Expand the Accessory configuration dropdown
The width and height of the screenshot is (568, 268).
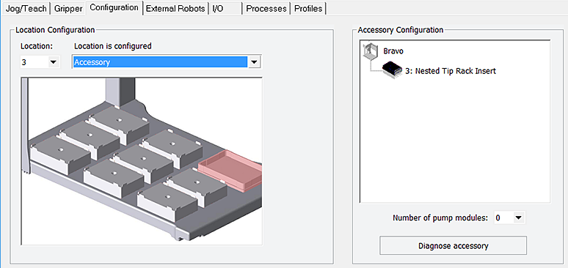point(255,62)
